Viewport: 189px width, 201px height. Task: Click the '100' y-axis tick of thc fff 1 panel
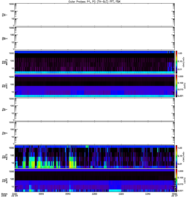[x=12, y=106]
